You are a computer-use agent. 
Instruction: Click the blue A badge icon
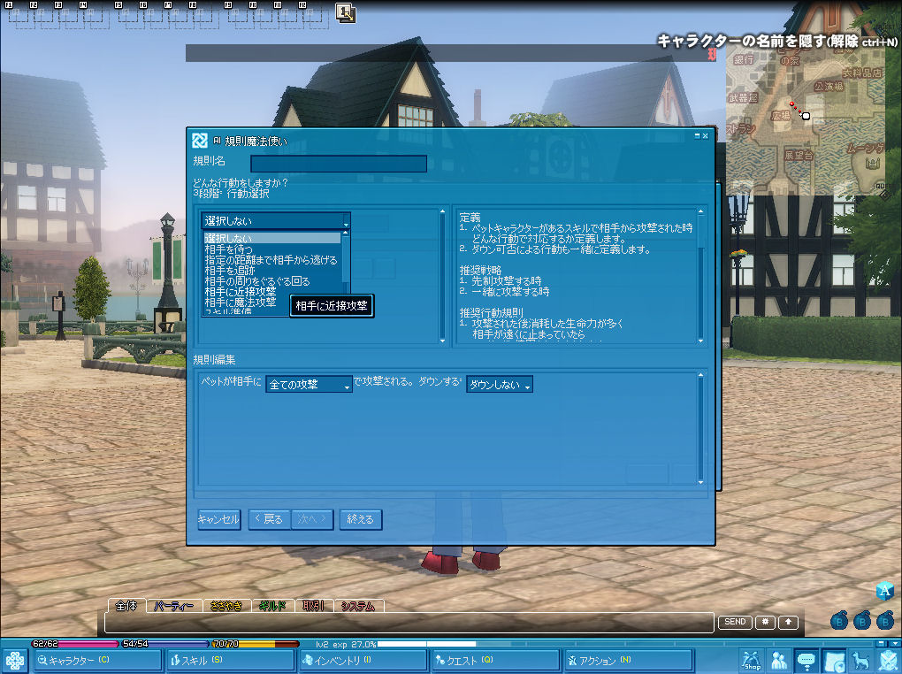tap(885, 592)
